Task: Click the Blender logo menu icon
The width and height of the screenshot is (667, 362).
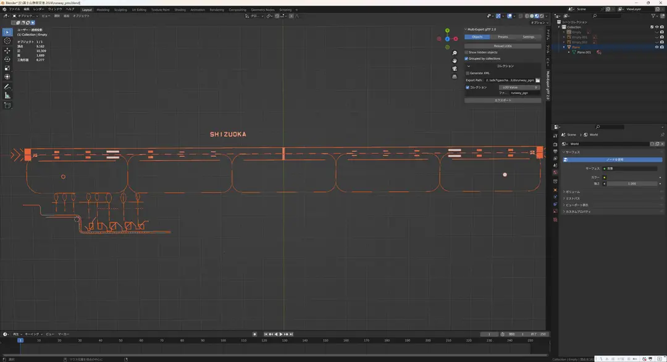Action: 4,9
